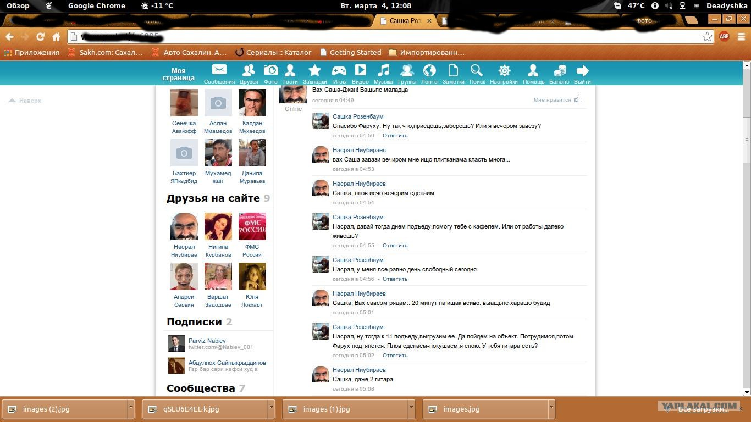Reply to the 04:50 comment with Ответить
Screen dimensions: 751x422
point(395,136)
